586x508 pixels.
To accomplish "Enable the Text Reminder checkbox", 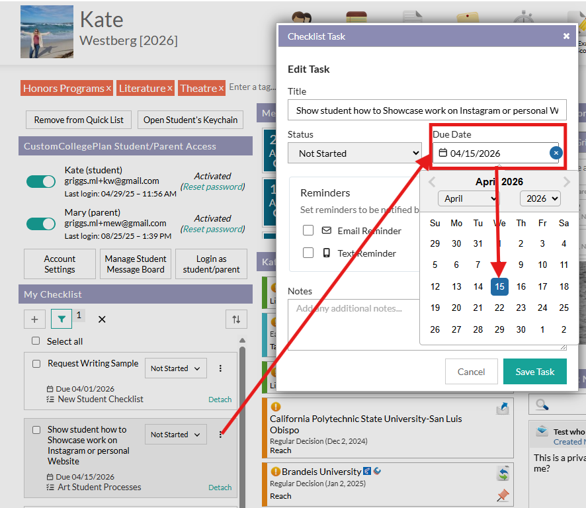I will point(308,253).
